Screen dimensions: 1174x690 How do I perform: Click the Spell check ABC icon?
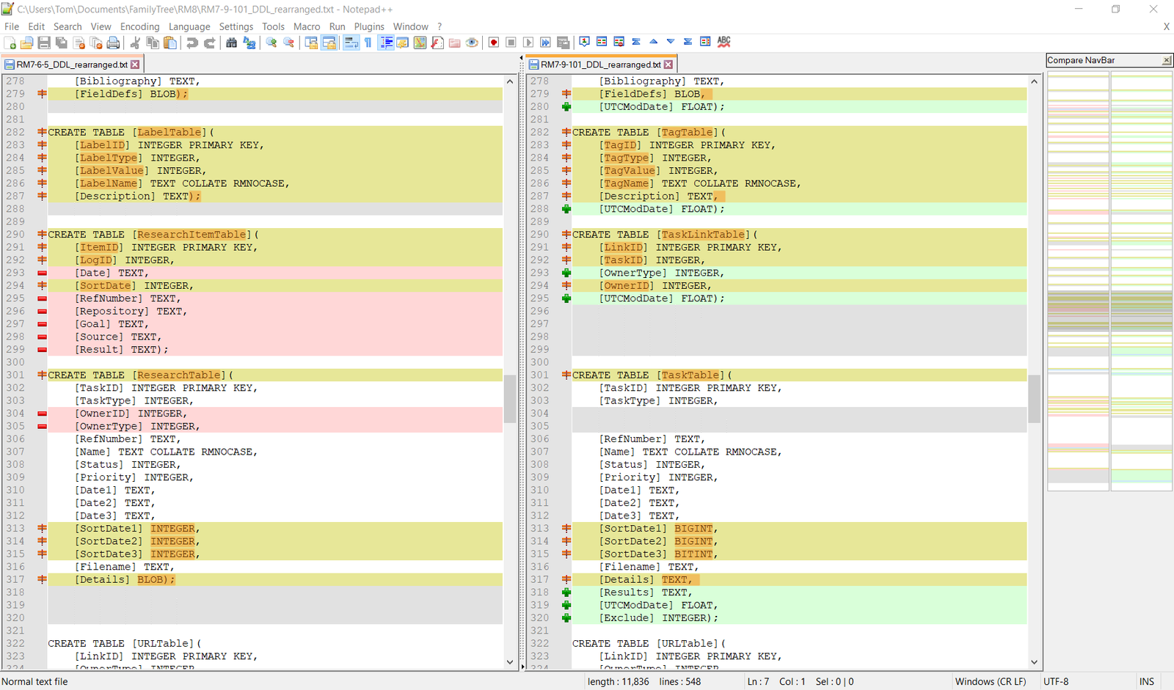tap(724, 42)
